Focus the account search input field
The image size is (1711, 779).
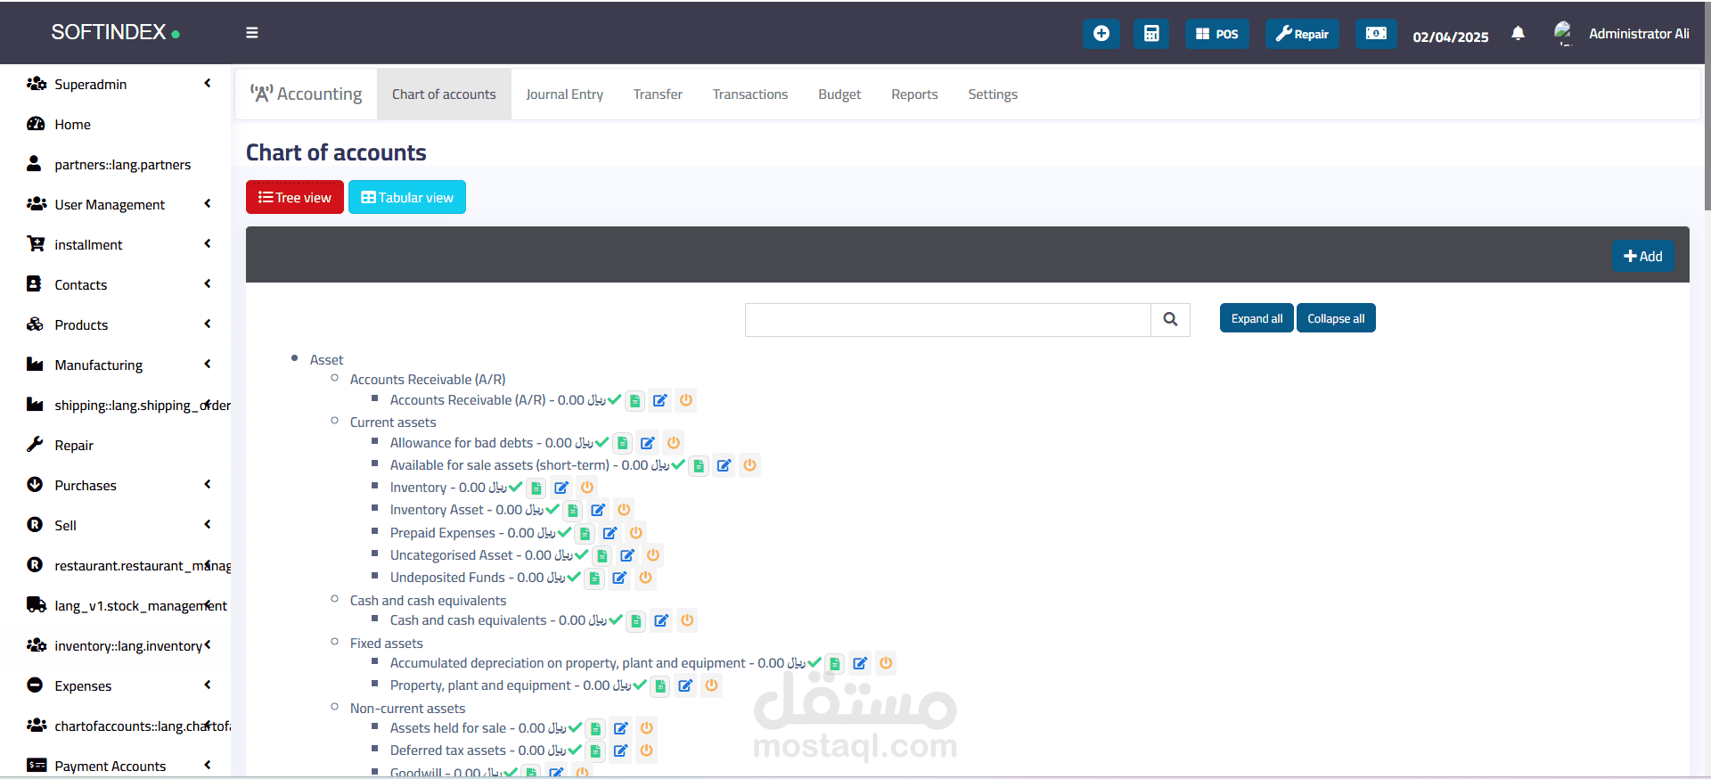pos(947,319)
